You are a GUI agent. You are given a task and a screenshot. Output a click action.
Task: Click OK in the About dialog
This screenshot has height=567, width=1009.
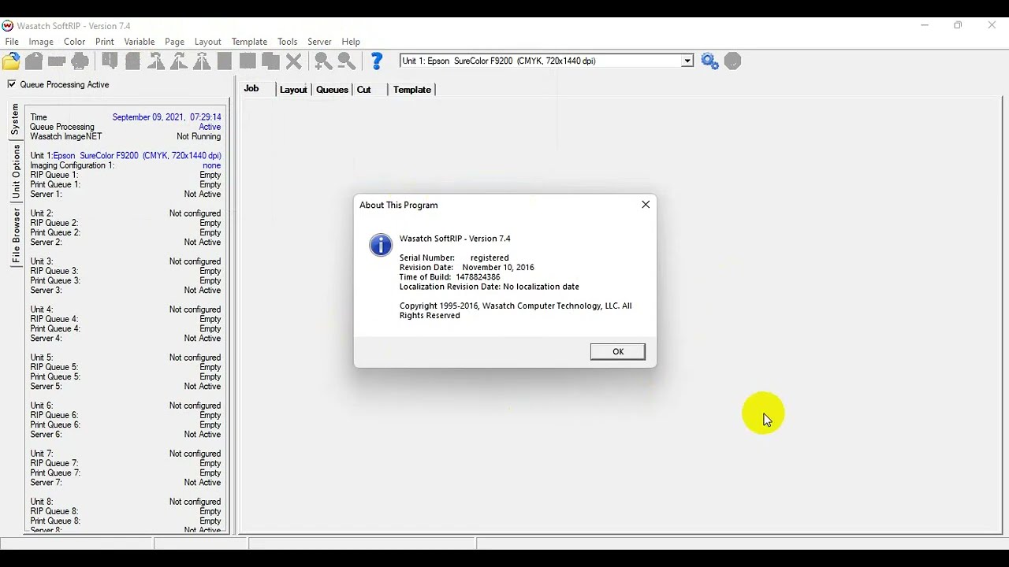618,352
